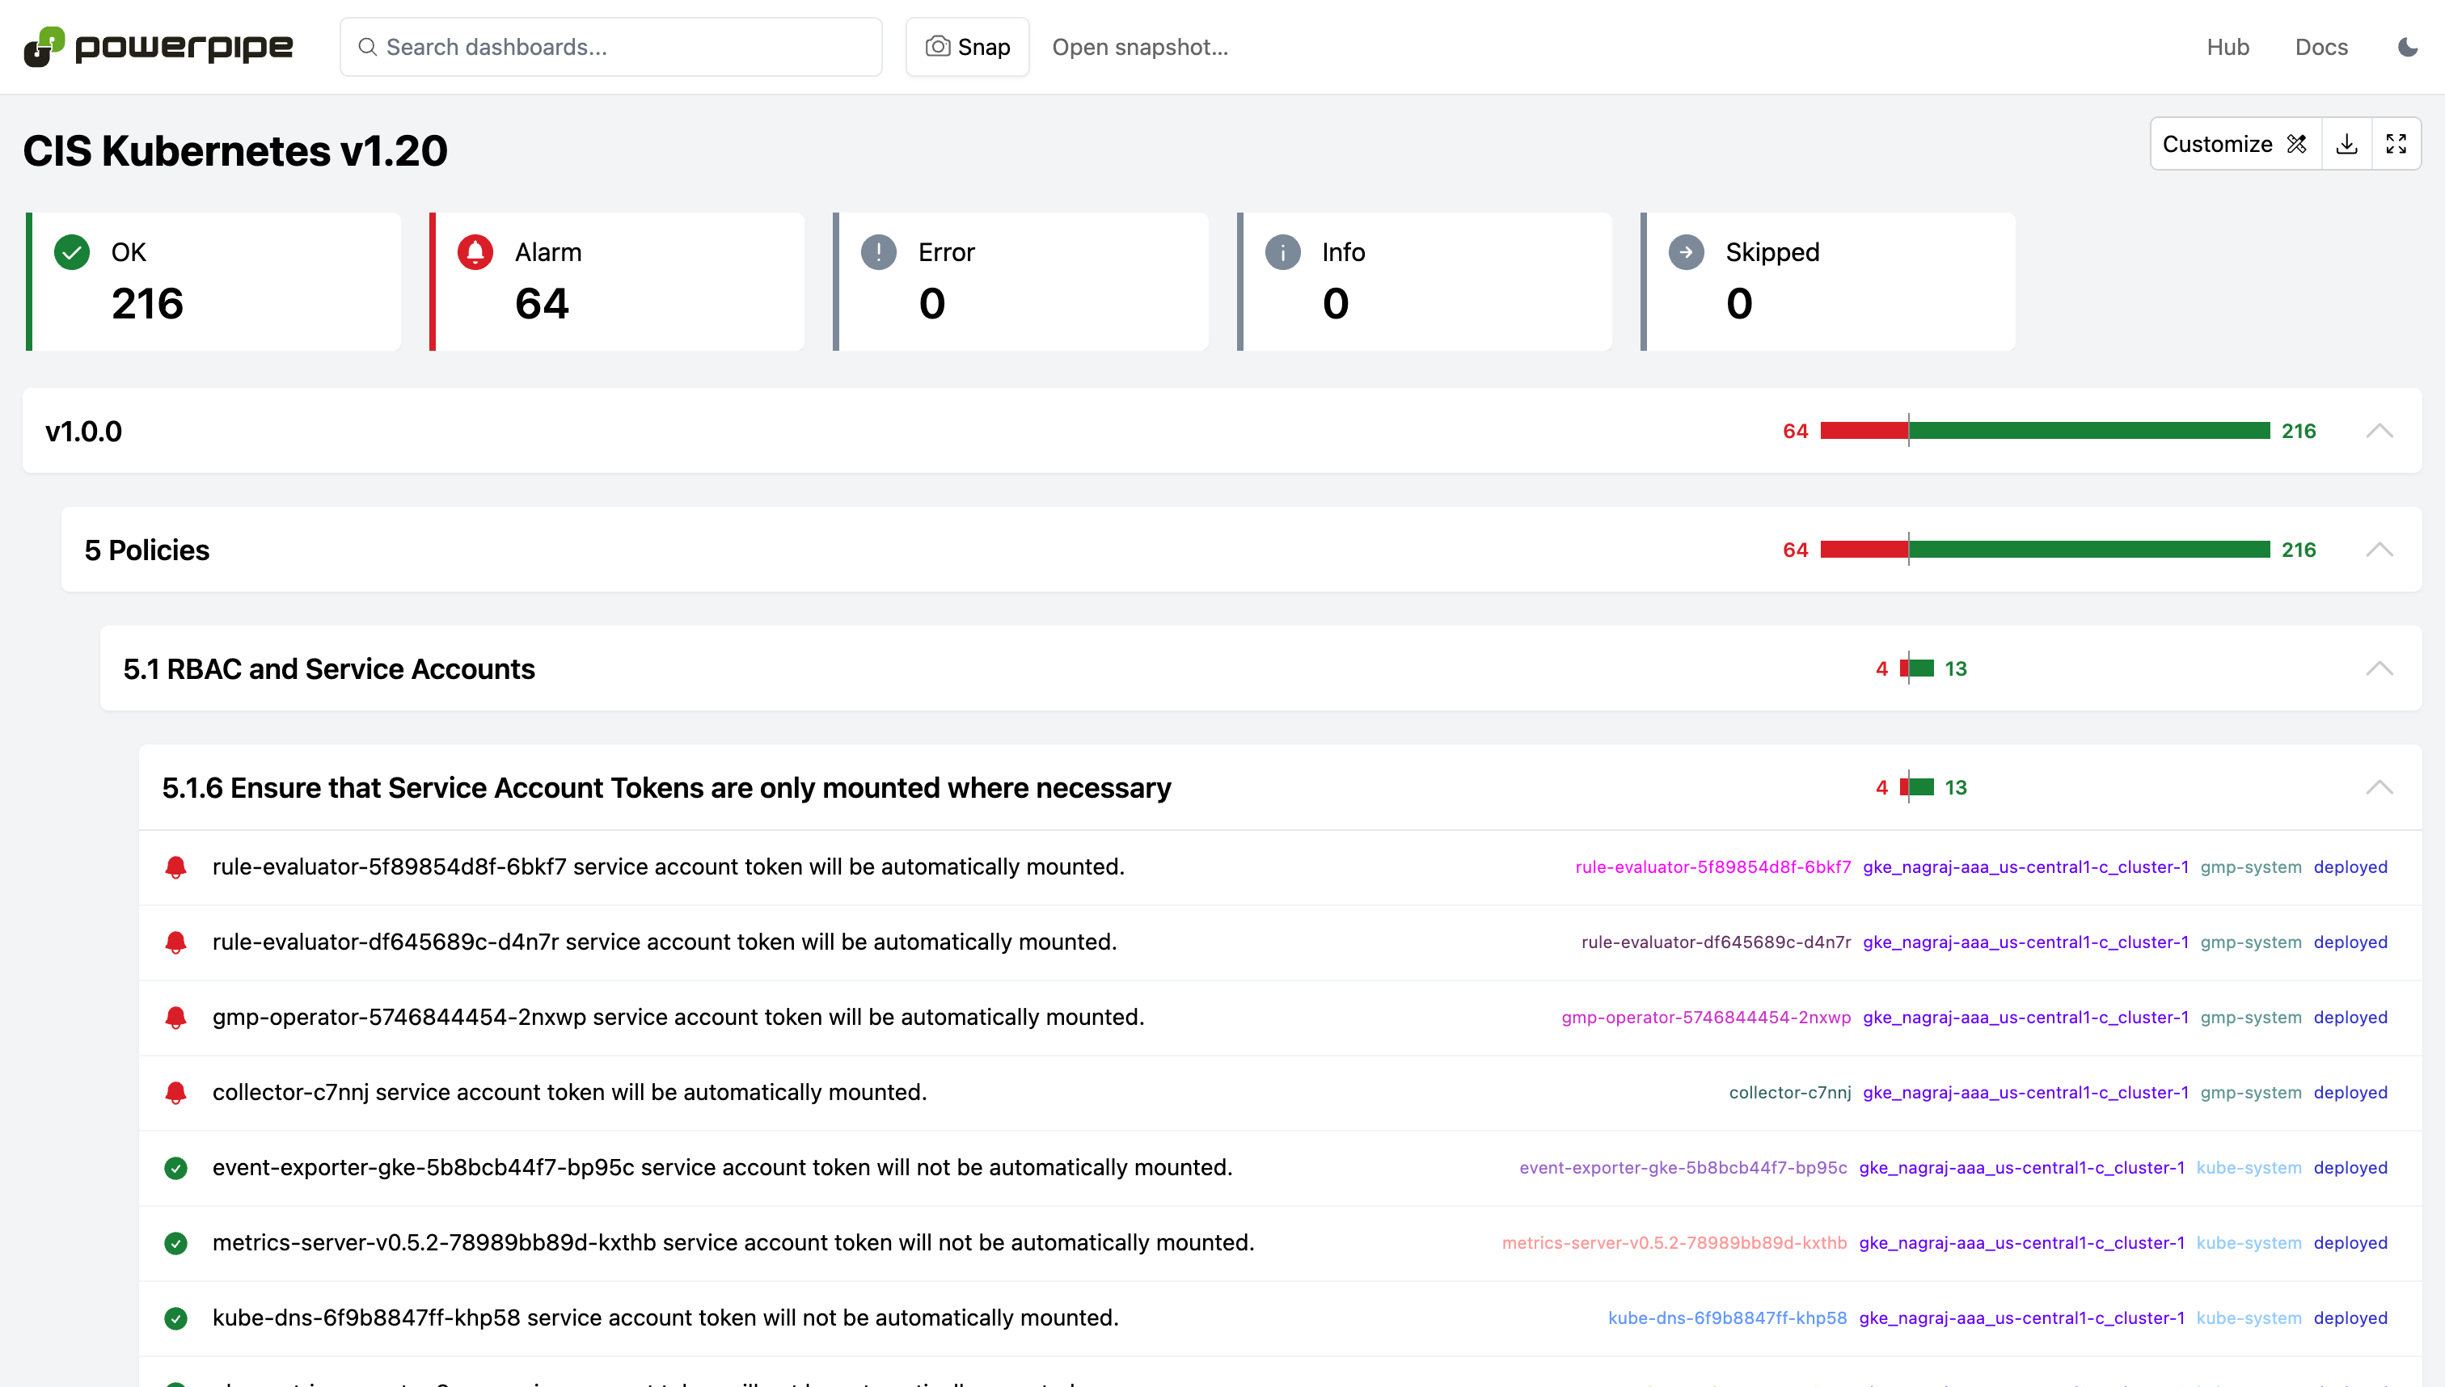The height and width of the screenshot is (1387, 2445).
Task: Toggle dark mode moon icon
Action: [2407, 47]
